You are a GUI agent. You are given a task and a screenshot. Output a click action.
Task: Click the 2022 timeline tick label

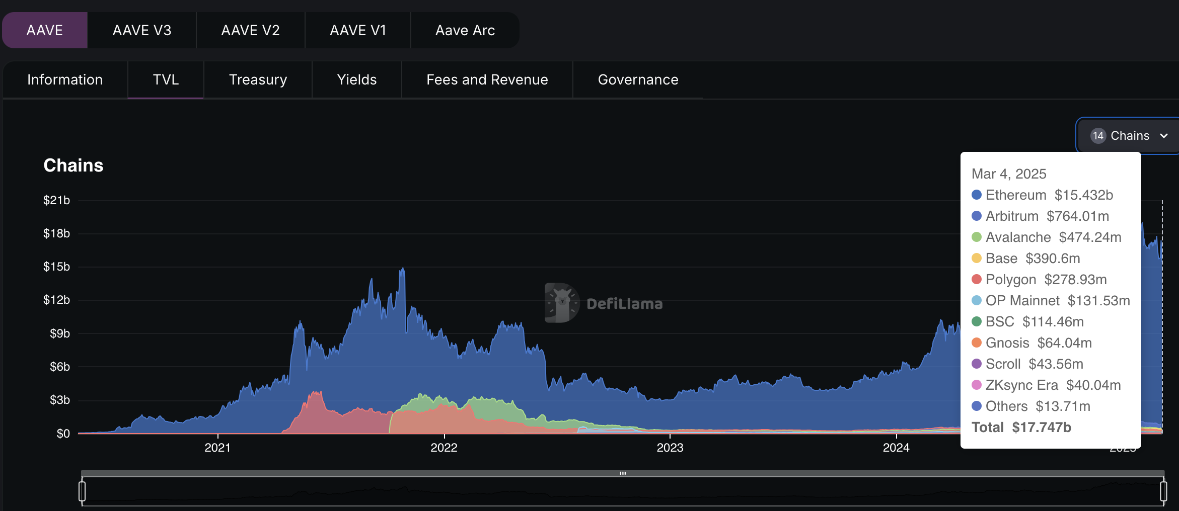(444, 448)
